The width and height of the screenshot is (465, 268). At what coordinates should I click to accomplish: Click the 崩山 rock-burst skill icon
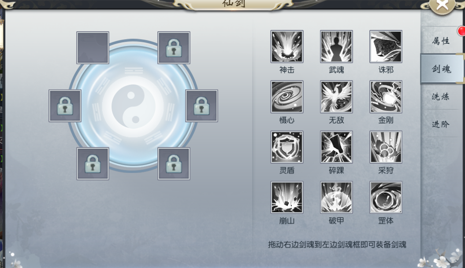(287, 198)
